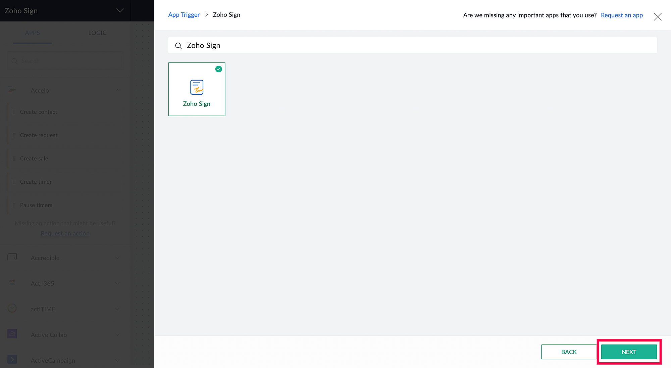This screenshot has width=671, height=368.
Task: Collapse the Accelo actions list
Action: [117, 90]
